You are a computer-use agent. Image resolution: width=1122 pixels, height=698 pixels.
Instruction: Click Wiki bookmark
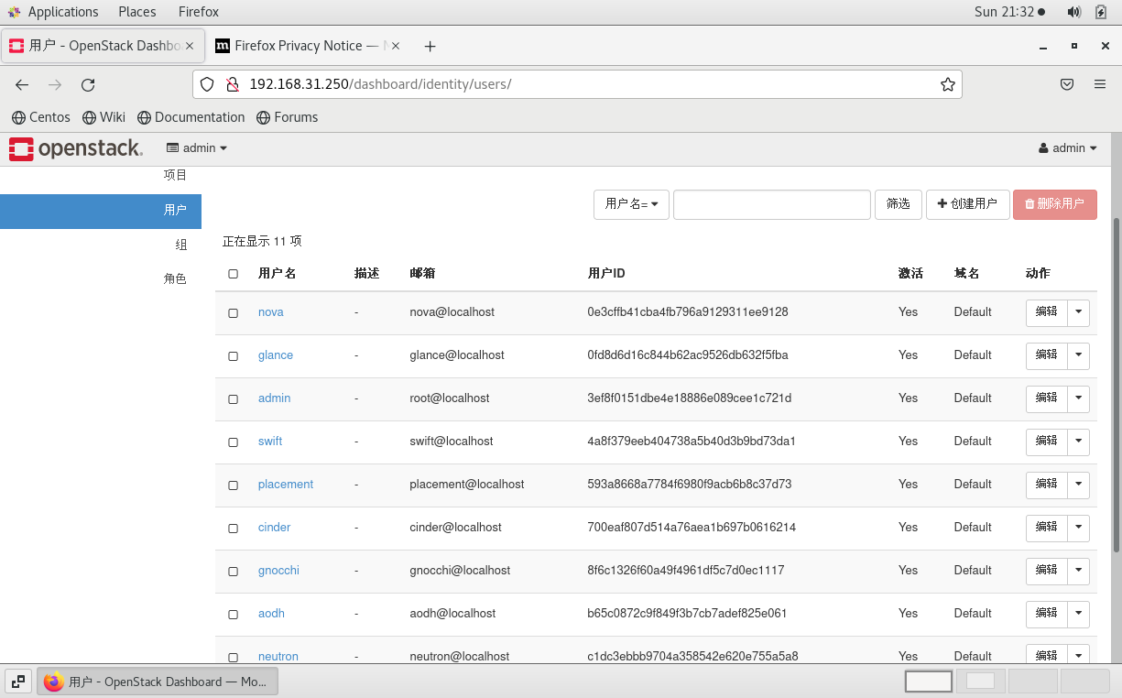click(x=103, y=117)
